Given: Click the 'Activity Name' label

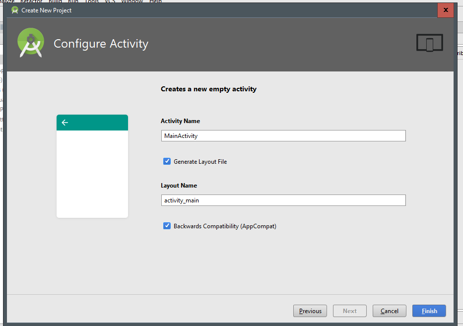Looking at the screenshot, I should (180, 121).
